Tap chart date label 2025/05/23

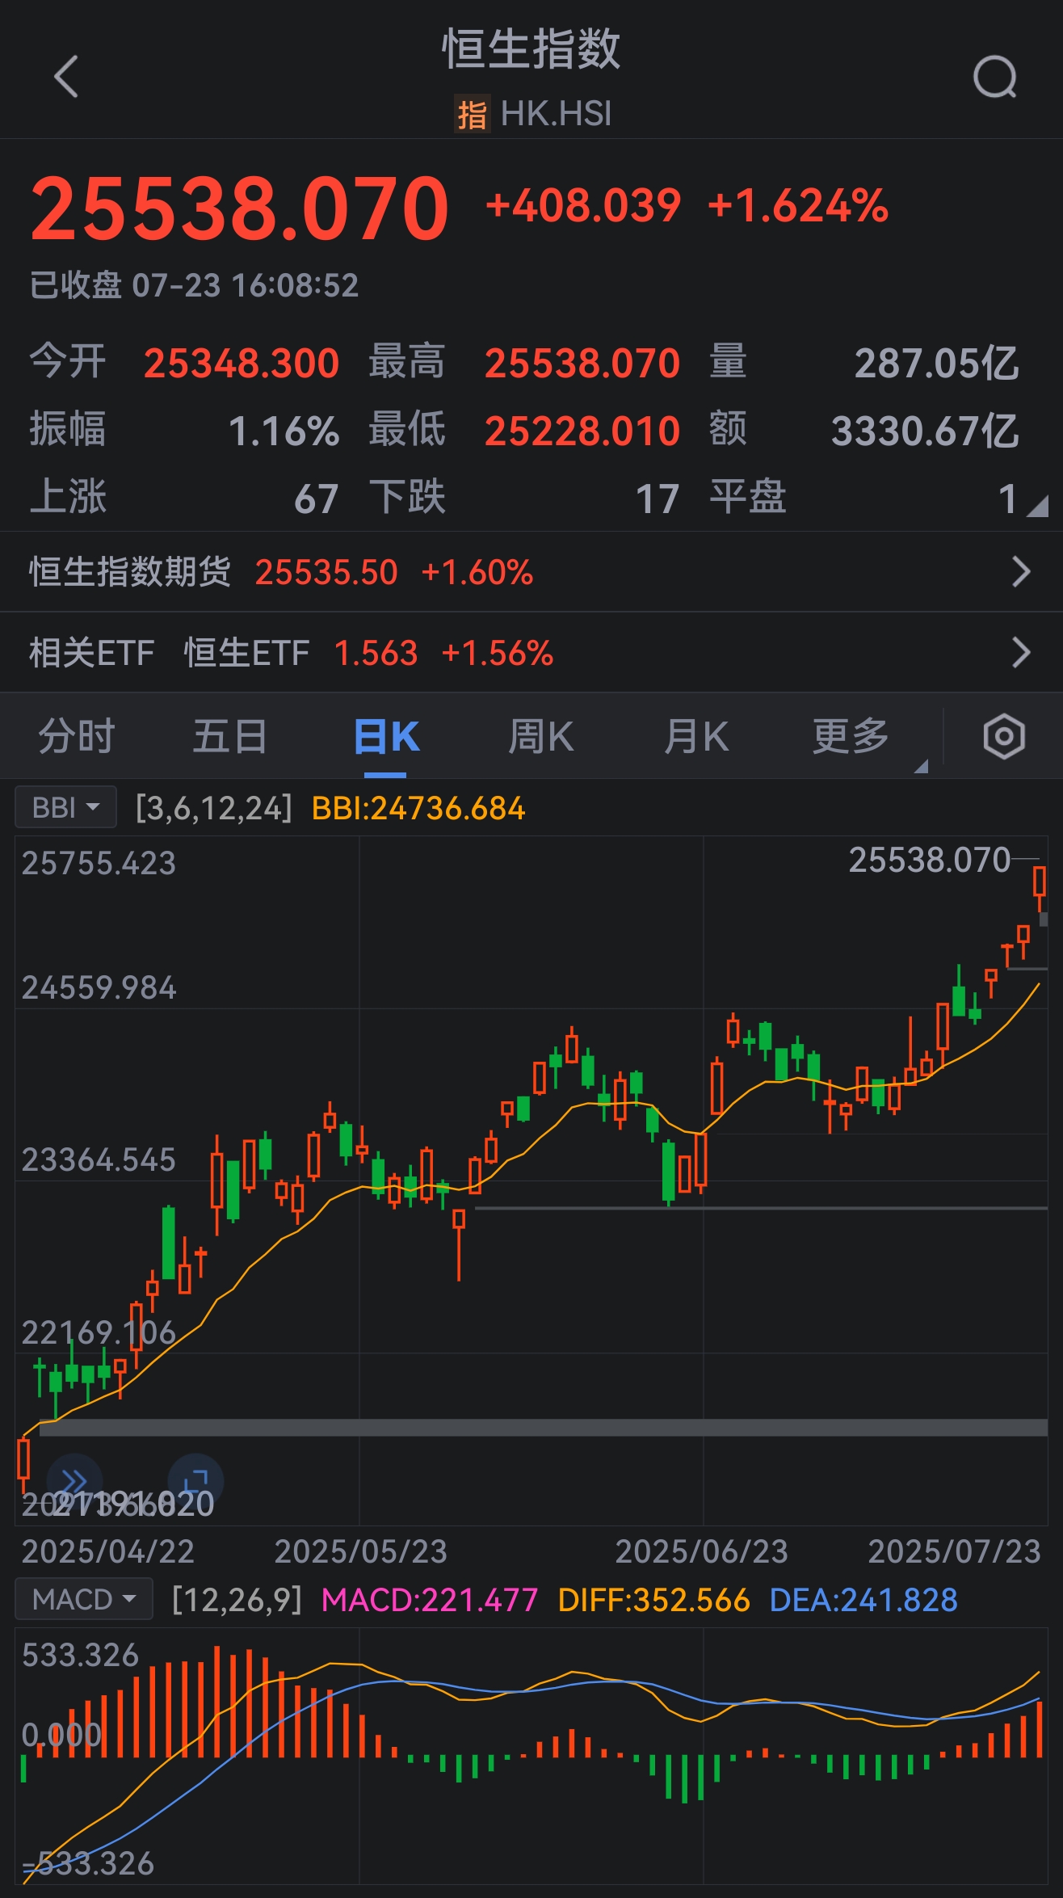(x=360, y=1551)
